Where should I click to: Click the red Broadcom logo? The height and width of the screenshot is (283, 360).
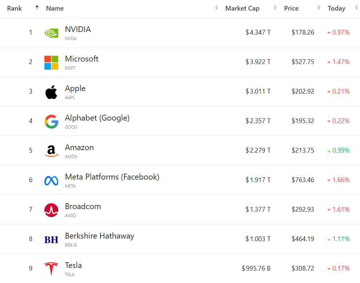(51, 210)
